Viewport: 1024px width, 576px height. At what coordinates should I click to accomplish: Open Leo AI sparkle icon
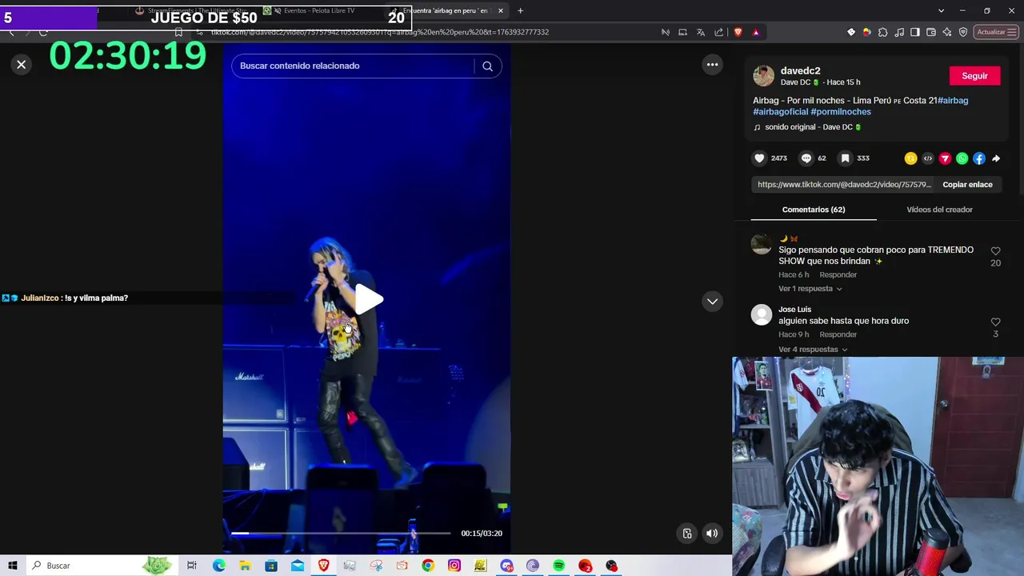(x=947, y=32)
